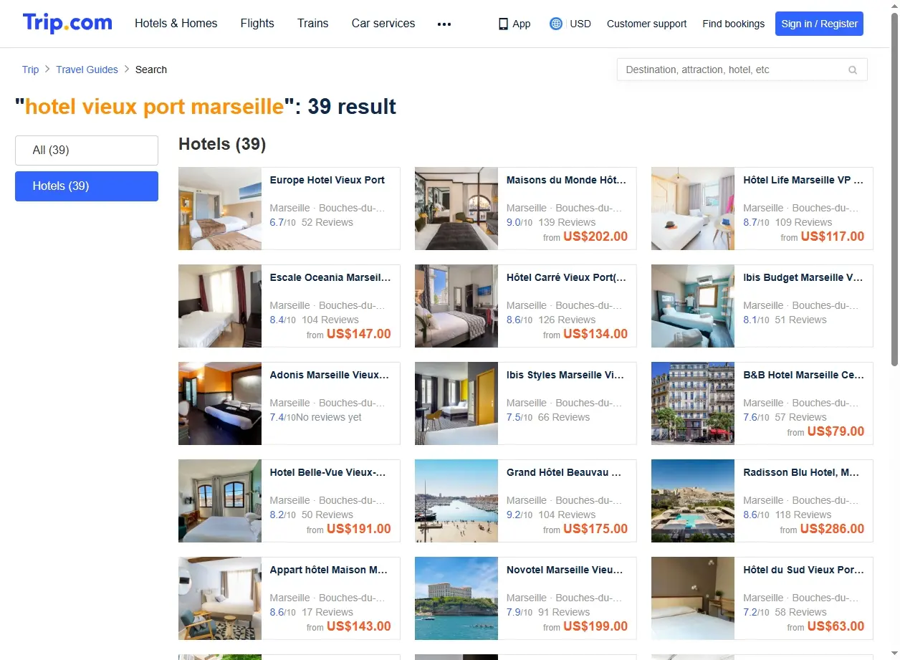Click Ibis Budget Marseille title
The width and height of the screenshot is (900, 660).
(803, 278)
